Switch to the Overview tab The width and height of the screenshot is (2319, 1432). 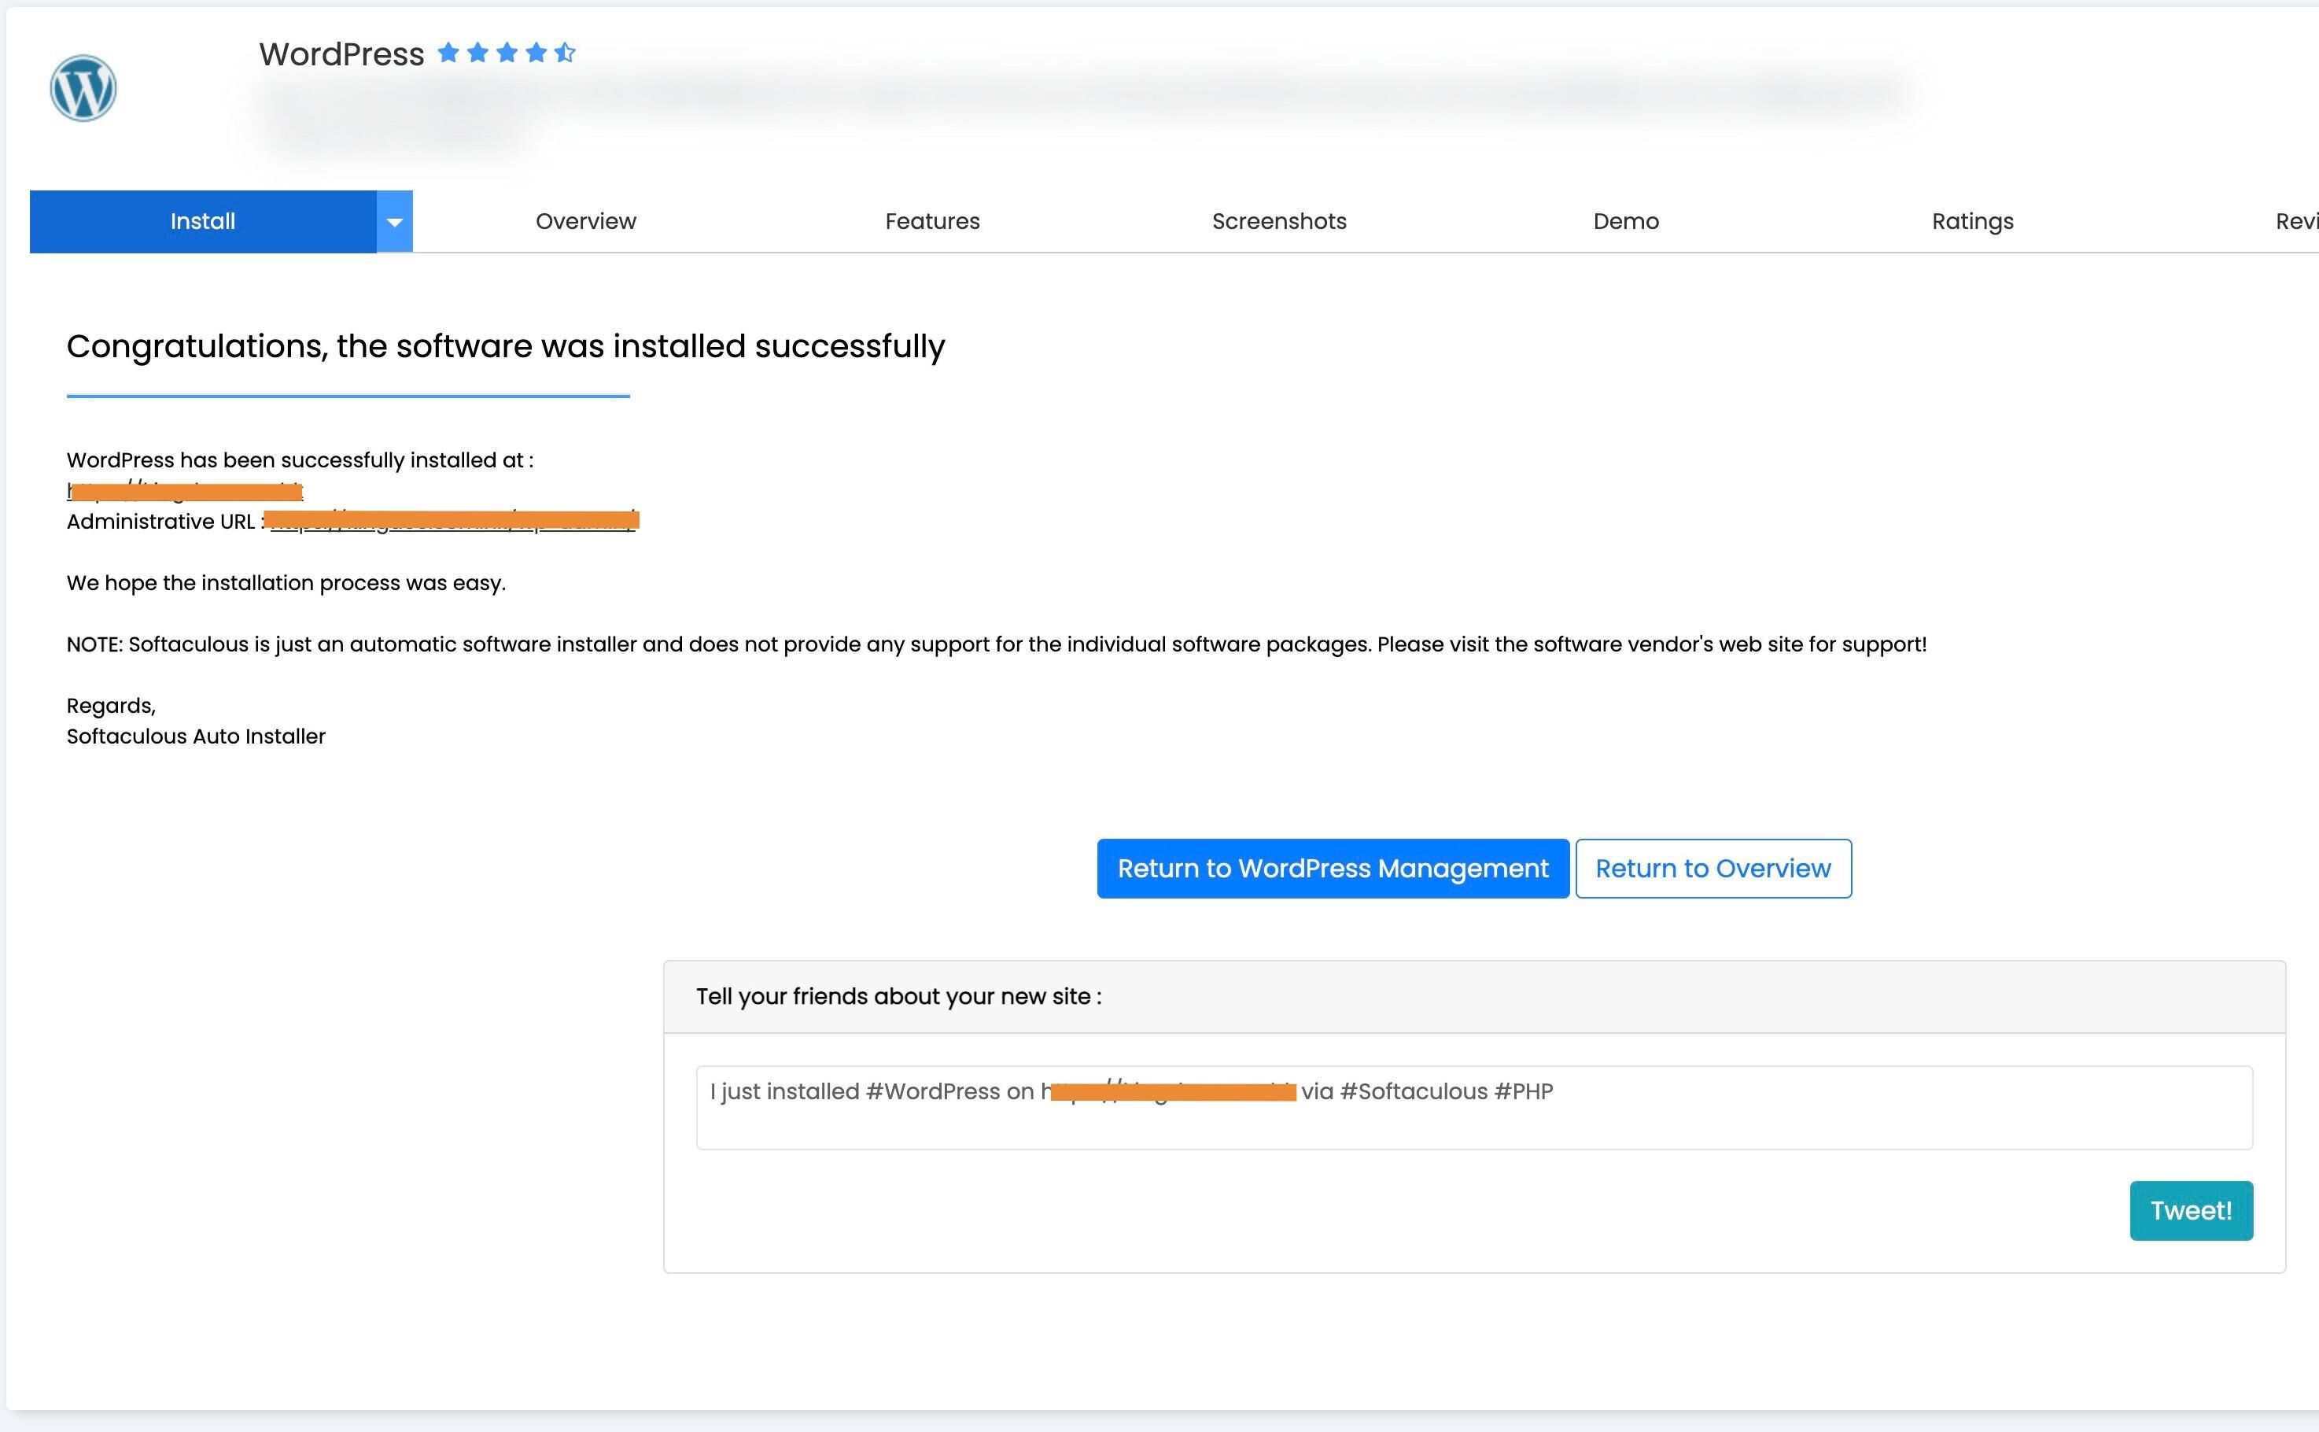point(586,222)
